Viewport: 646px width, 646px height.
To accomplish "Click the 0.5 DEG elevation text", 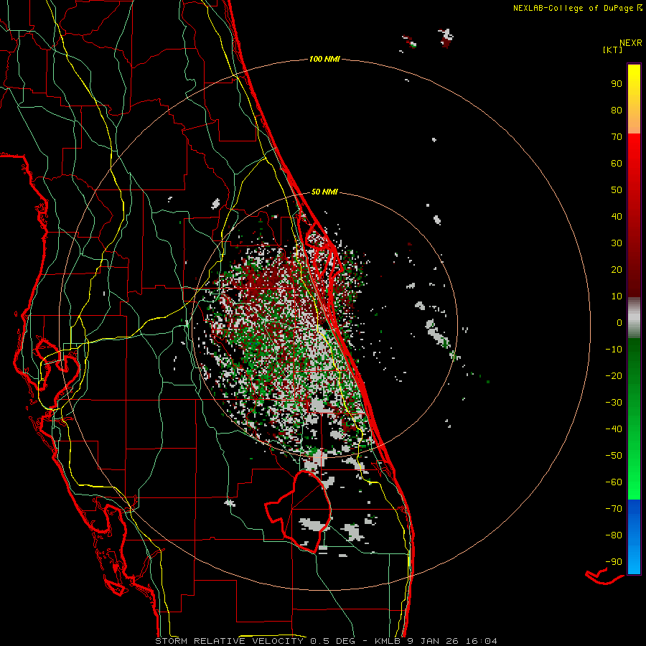I will click(x=332, y=641).
